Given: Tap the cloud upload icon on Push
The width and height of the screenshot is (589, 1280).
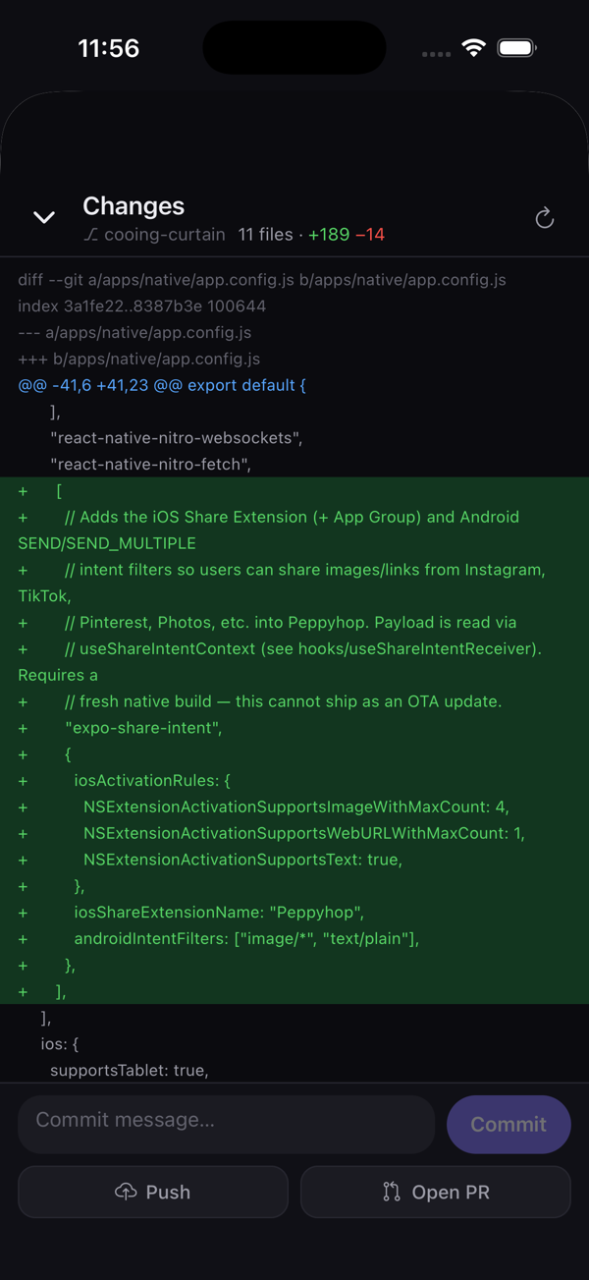Looking at the screenshot, I should pyautogui.click(x=126, y=1192).
